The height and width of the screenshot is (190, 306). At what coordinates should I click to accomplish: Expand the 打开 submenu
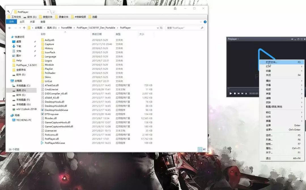282,67
